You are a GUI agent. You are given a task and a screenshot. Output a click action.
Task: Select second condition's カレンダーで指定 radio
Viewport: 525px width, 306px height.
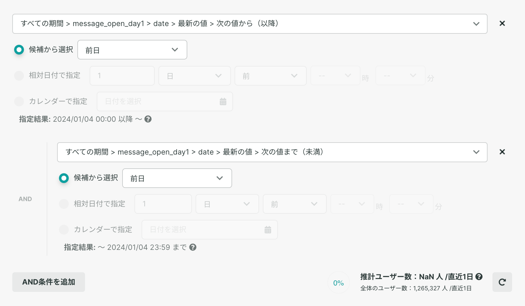tap(64, 229)
